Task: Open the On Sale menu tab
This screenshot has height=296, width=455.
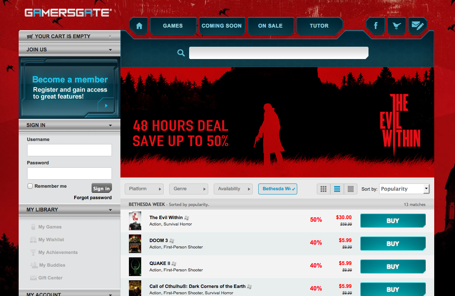Action: point(271,26)
